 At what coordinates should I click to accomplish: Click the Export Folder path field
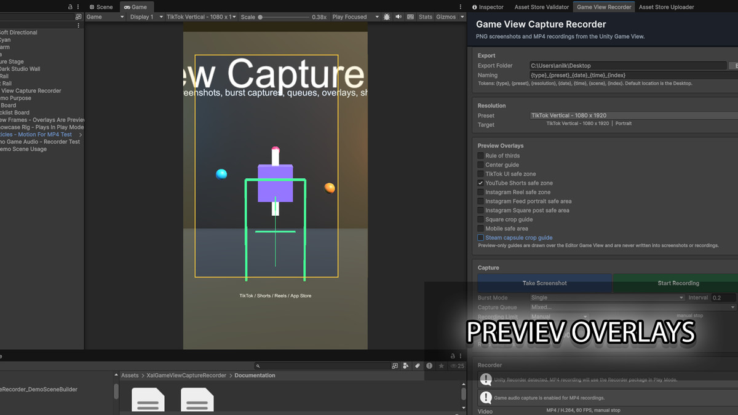pyautogui.click(x=628, y=66)
